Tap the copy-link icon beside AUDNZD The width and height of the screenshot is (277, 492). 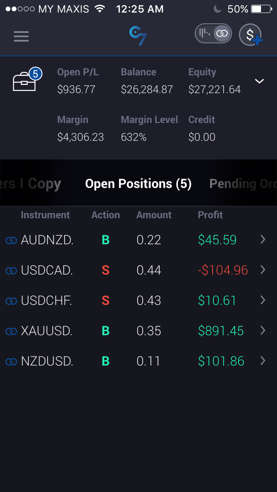click(x=11, y=240)
